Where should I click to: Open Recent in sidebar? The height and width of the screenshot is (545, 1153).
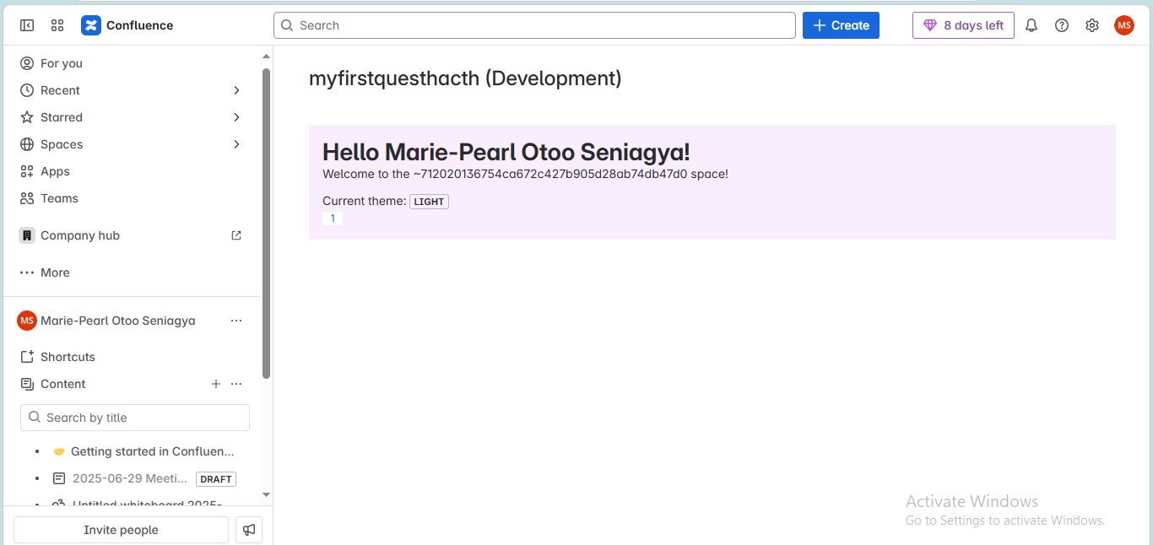coord(60,90)
